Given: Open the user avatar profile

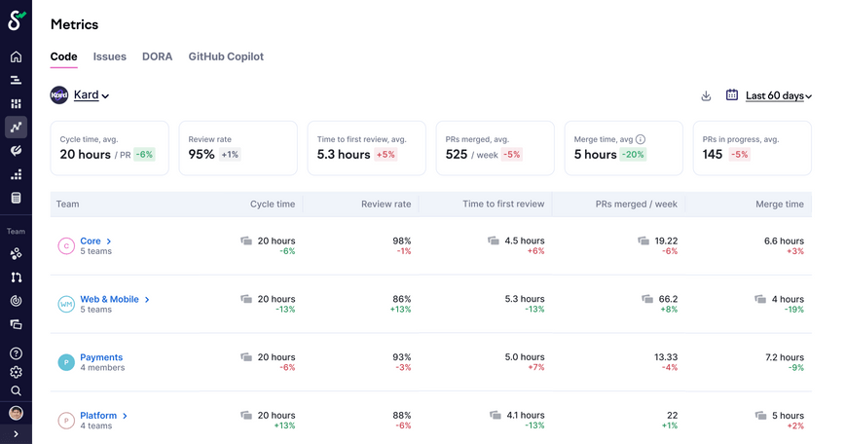Looking at the screenshot, I should click(x=17, y=413).
